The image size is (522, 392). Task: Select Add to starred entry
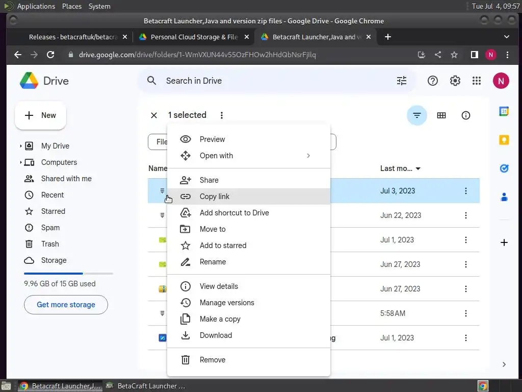click(248, 246)
